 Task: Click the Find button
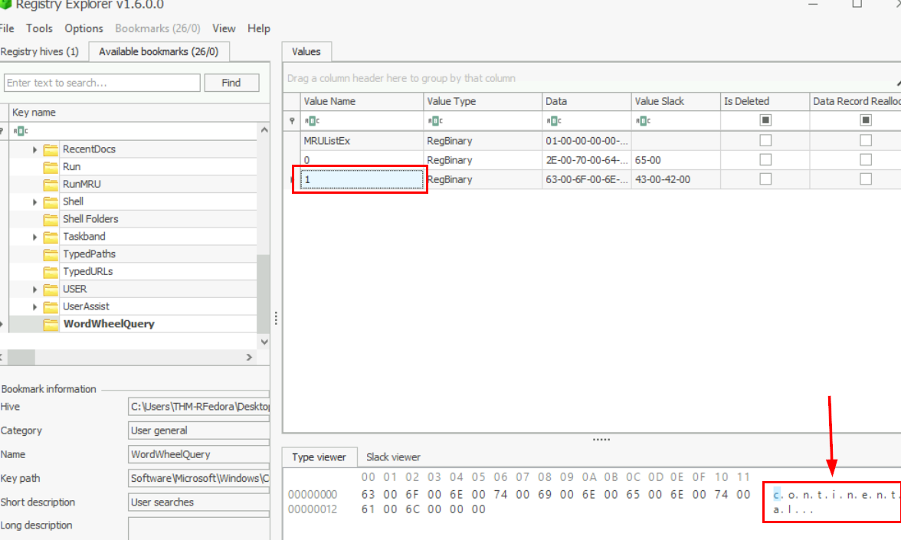pyautogui.click(x=231, y=83)
